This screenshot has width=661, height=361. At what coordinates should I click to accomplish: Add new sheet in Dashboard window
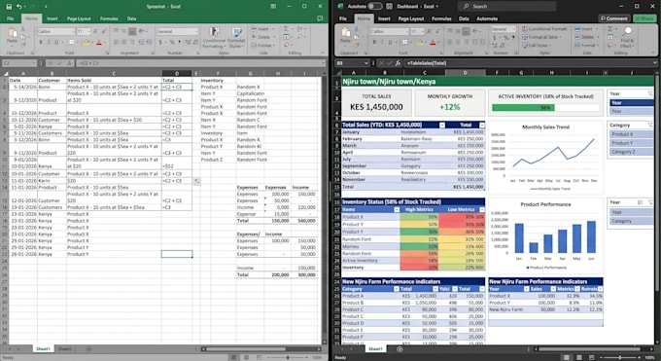[x=400, y=349]
